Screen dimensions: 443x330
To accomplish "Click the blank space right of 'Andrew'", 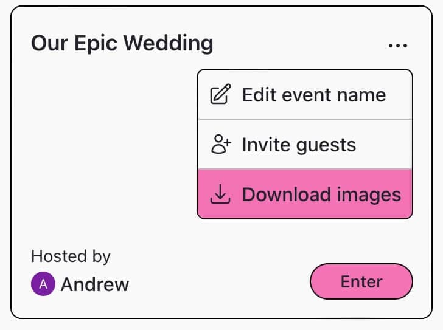I will 213,284.
